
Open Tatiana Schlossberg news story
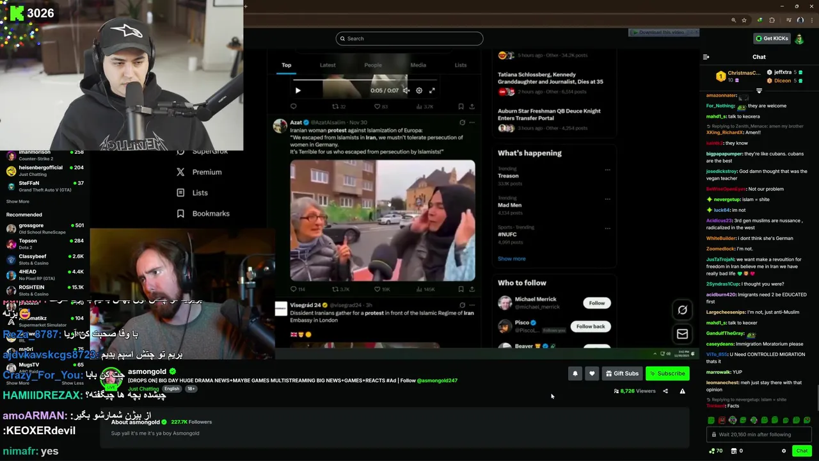tap(550, 78)
